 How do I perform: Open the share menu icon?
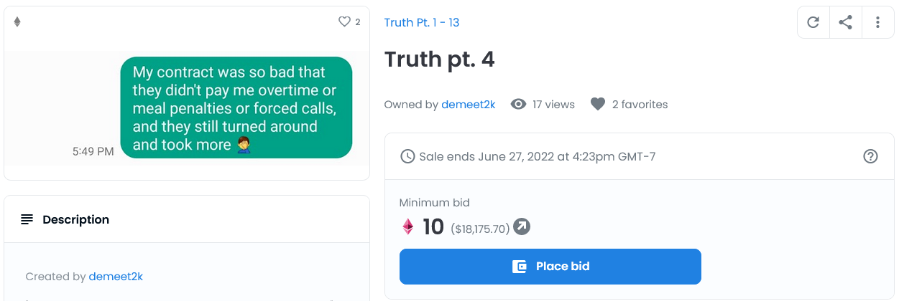[845, 22]
